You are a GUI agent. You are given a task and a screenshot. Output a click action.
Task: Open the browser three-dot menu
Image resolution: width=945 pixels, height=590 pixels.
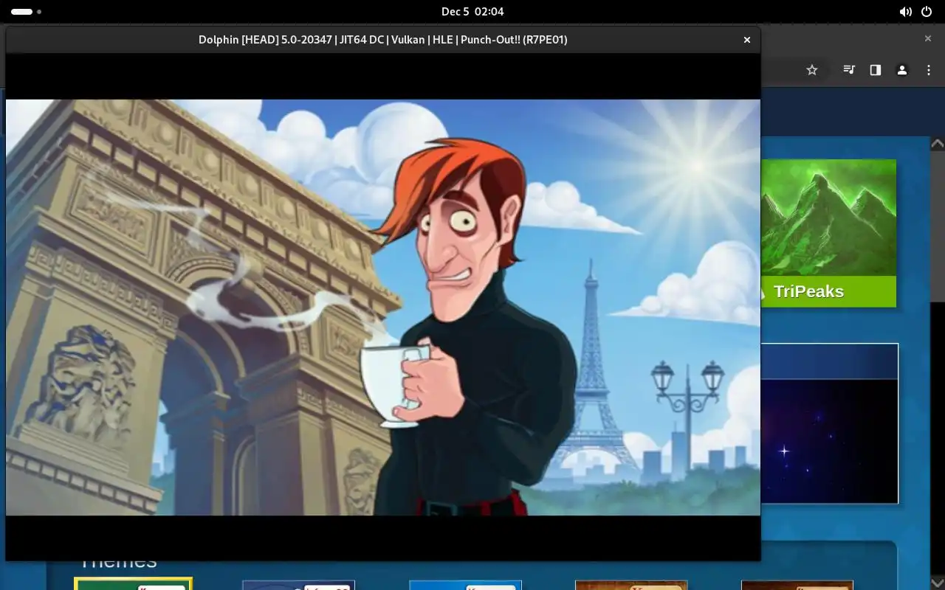pos(929,70)
